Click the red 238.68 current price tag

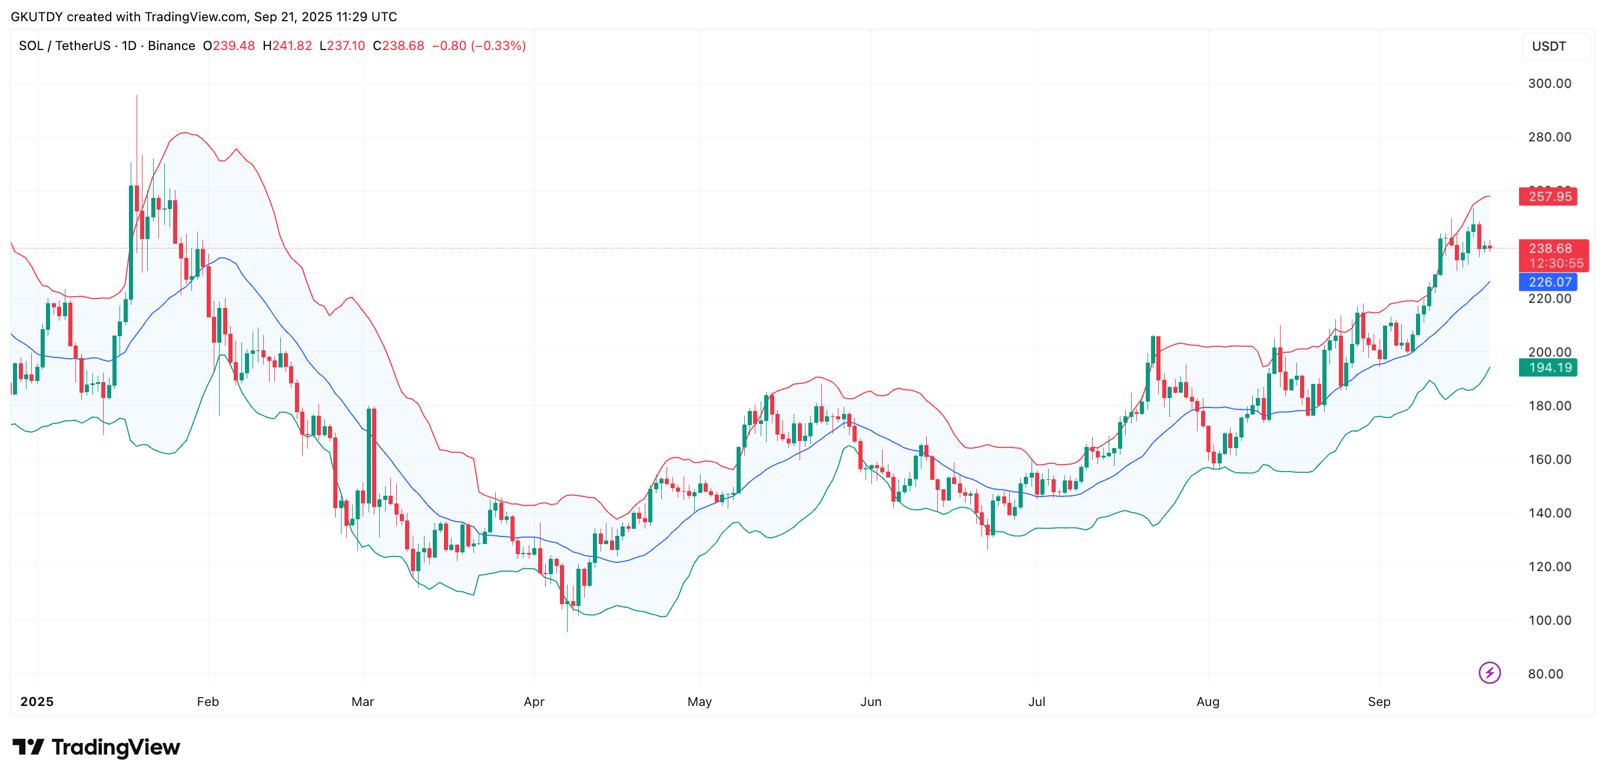pyautogui.click(x=1550, y=248)
